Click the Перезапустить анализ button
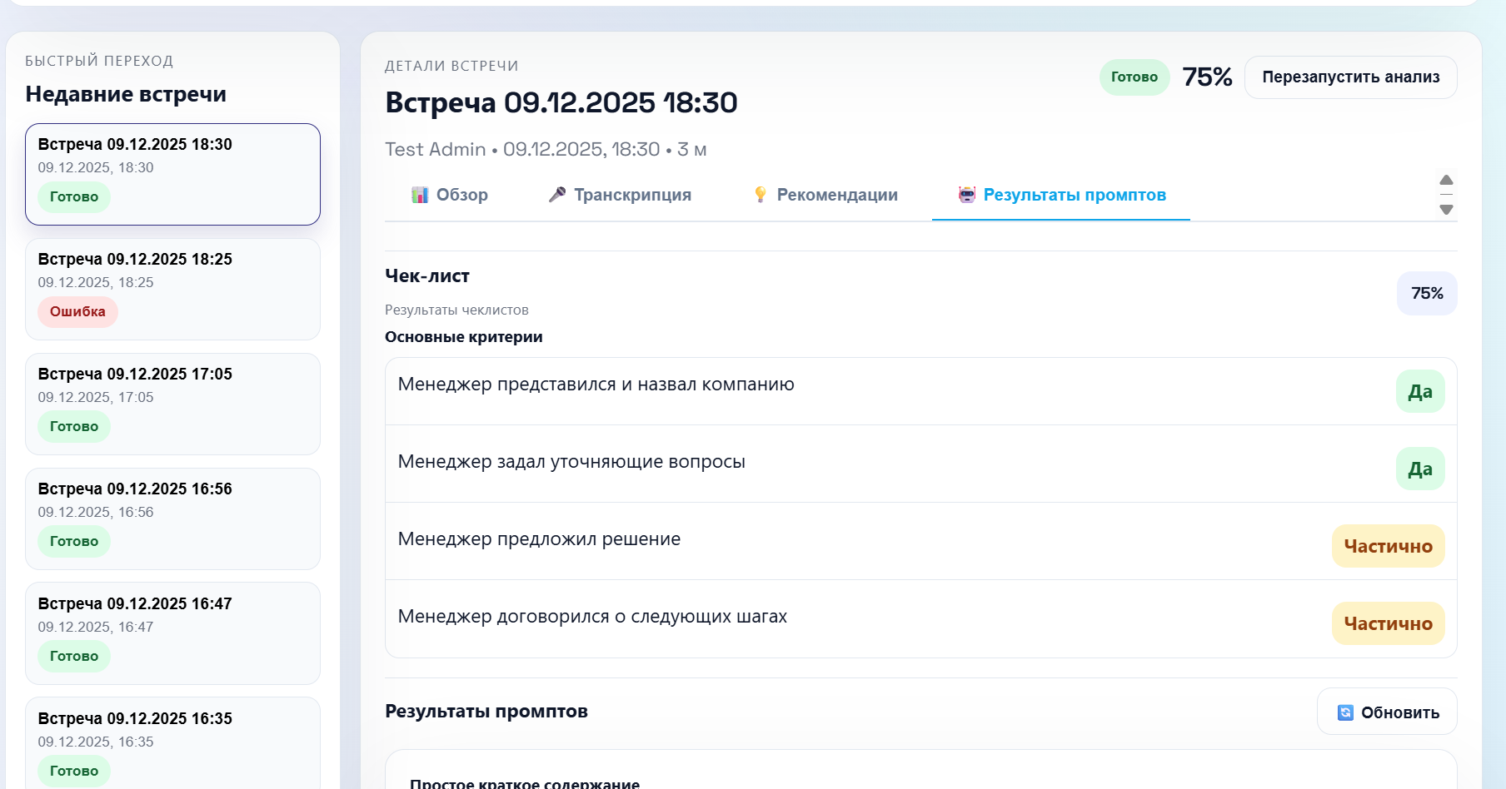 (1350, 77)
